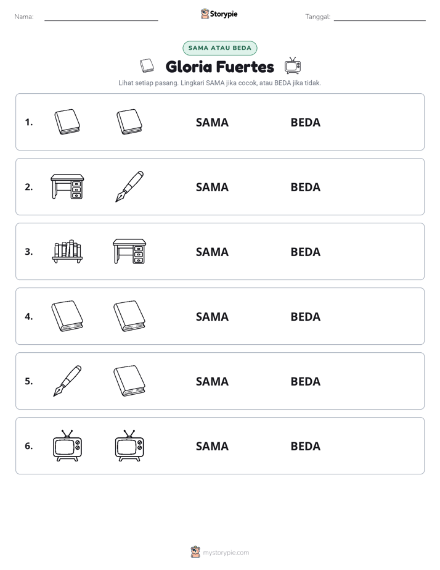Click the fountain pen icon in row 5
The width and height of the screenshot is (440, 570).
coord(67,381)
